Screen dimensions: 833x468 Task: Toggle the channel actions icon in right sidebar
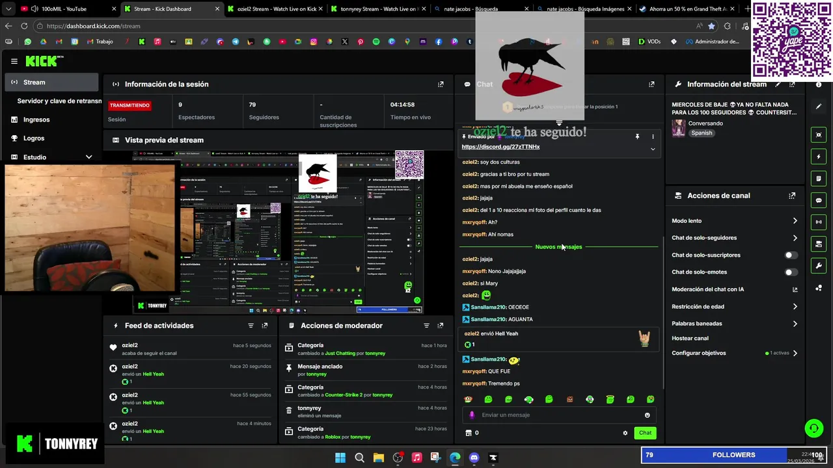(819, 244)
